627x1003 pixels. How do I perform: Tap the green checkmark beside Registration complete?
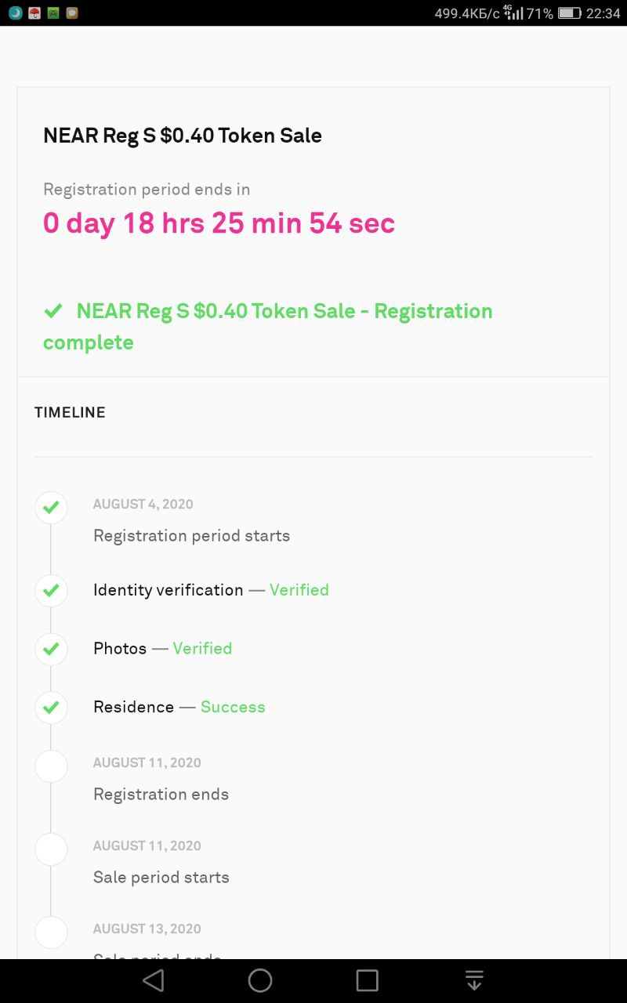pyautogui.click(x=53, y=311)
